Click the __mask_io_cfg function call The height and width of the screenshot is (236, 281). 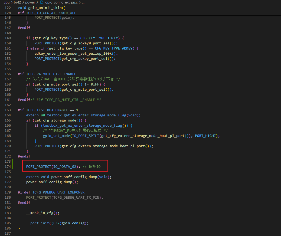[40, 213]
